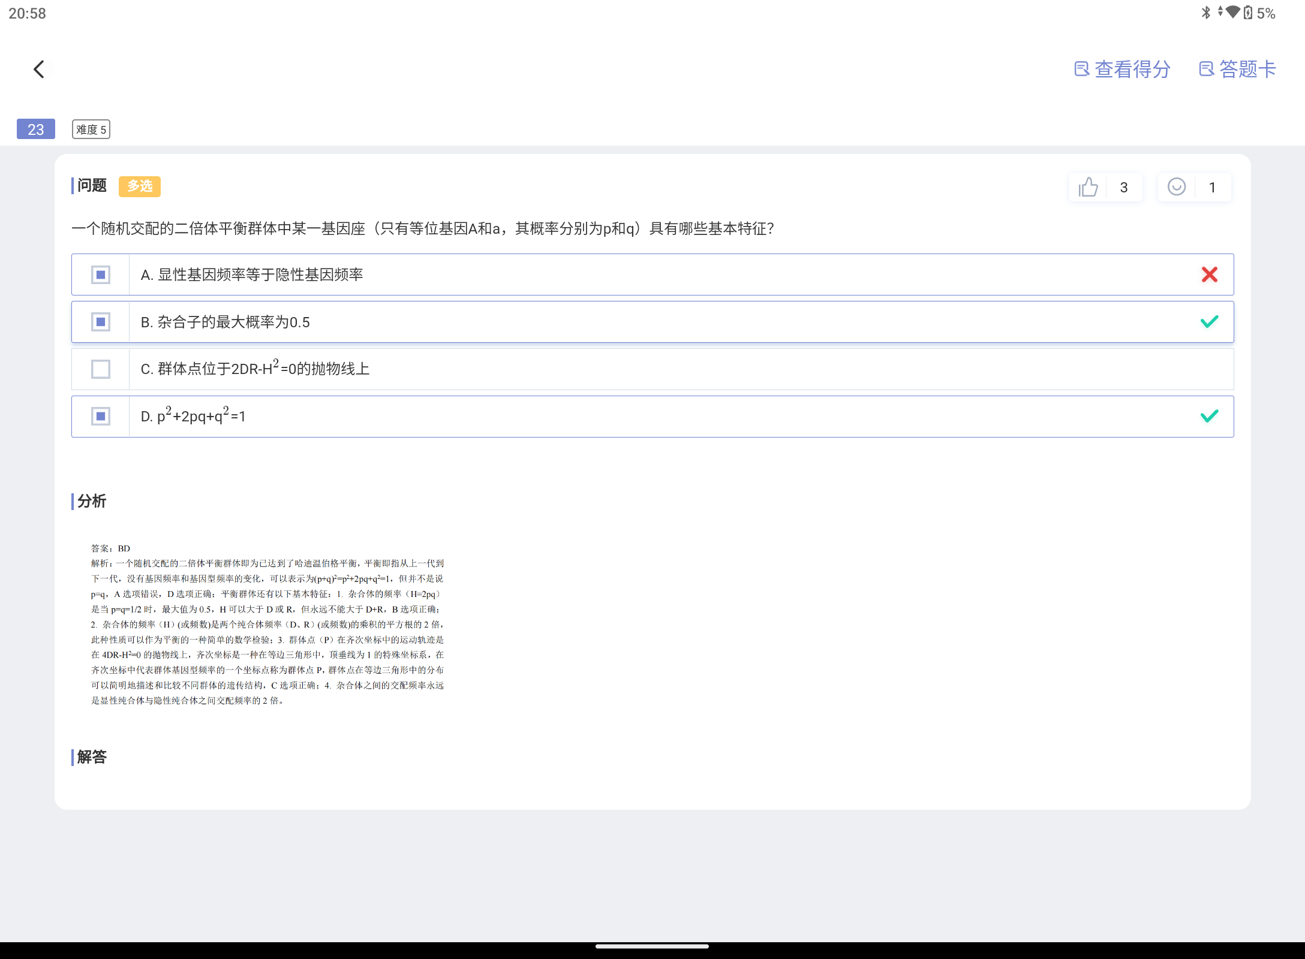Select option text 显性基因频率等于隐性基因频率
The width and height of the screenshot is (1305, 959).
pos(260,275)
